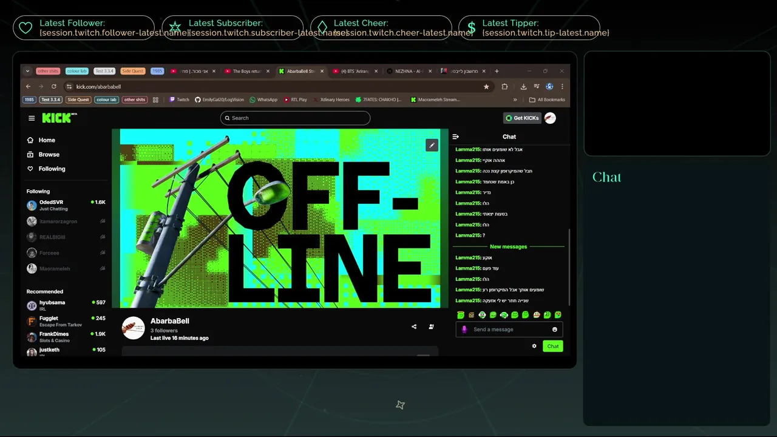The height and width of the screenshot is (437, 777).
Task: Open the 'Side Quest' bookmark folder in the bookmarks bar
Action: click(78, 100)
